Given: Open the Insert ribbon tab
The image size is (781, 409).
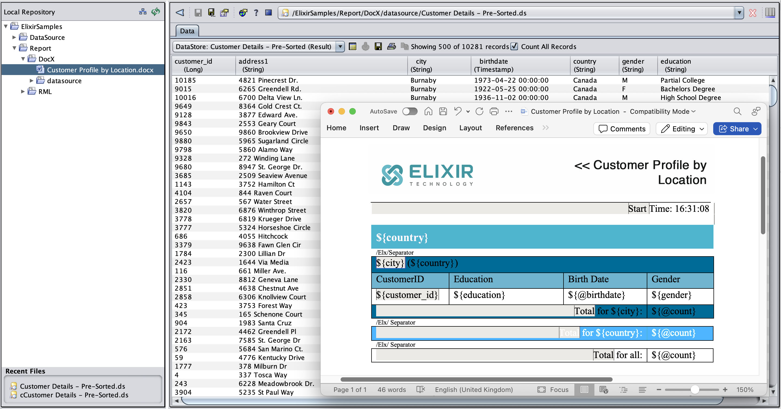Looking at the screenshot, I should click(x=369, y=128).
